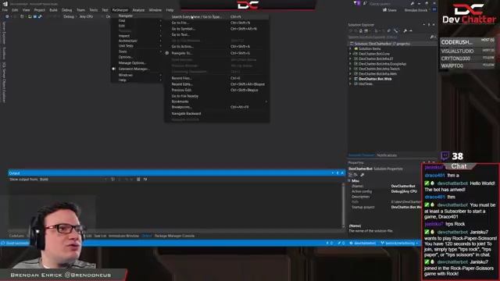Open the Team menu
Viewport: 500px width, 281px height.
click(80, 10)
